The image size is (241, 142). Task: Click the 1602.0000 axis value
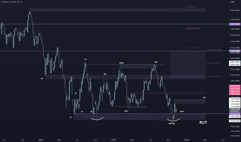(235, 127)
